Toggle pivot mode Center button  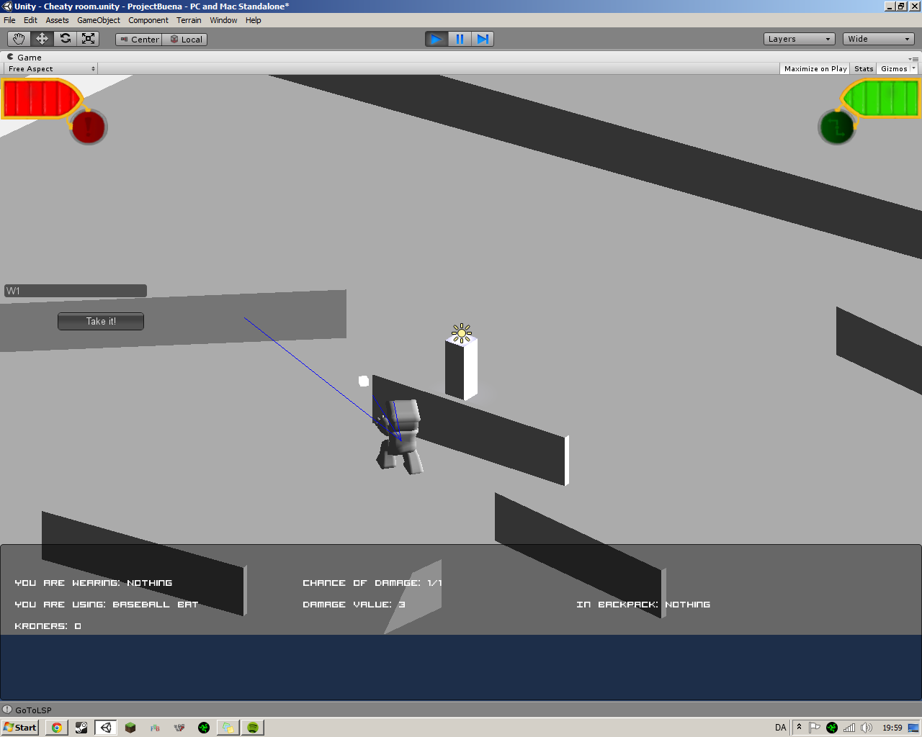click(x=139, y=40)
